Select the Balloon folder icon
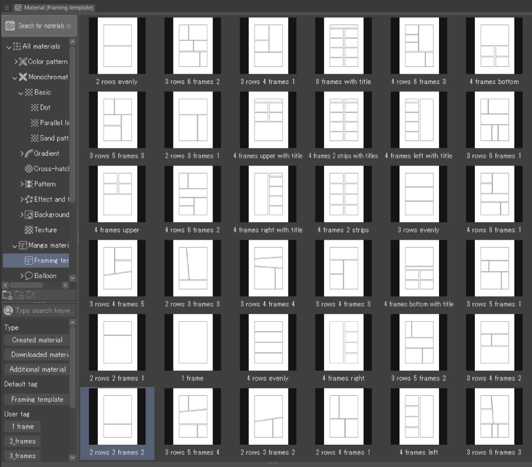This screenshot has height=467, width=532. pyautogui.click(x=29, y=276)
